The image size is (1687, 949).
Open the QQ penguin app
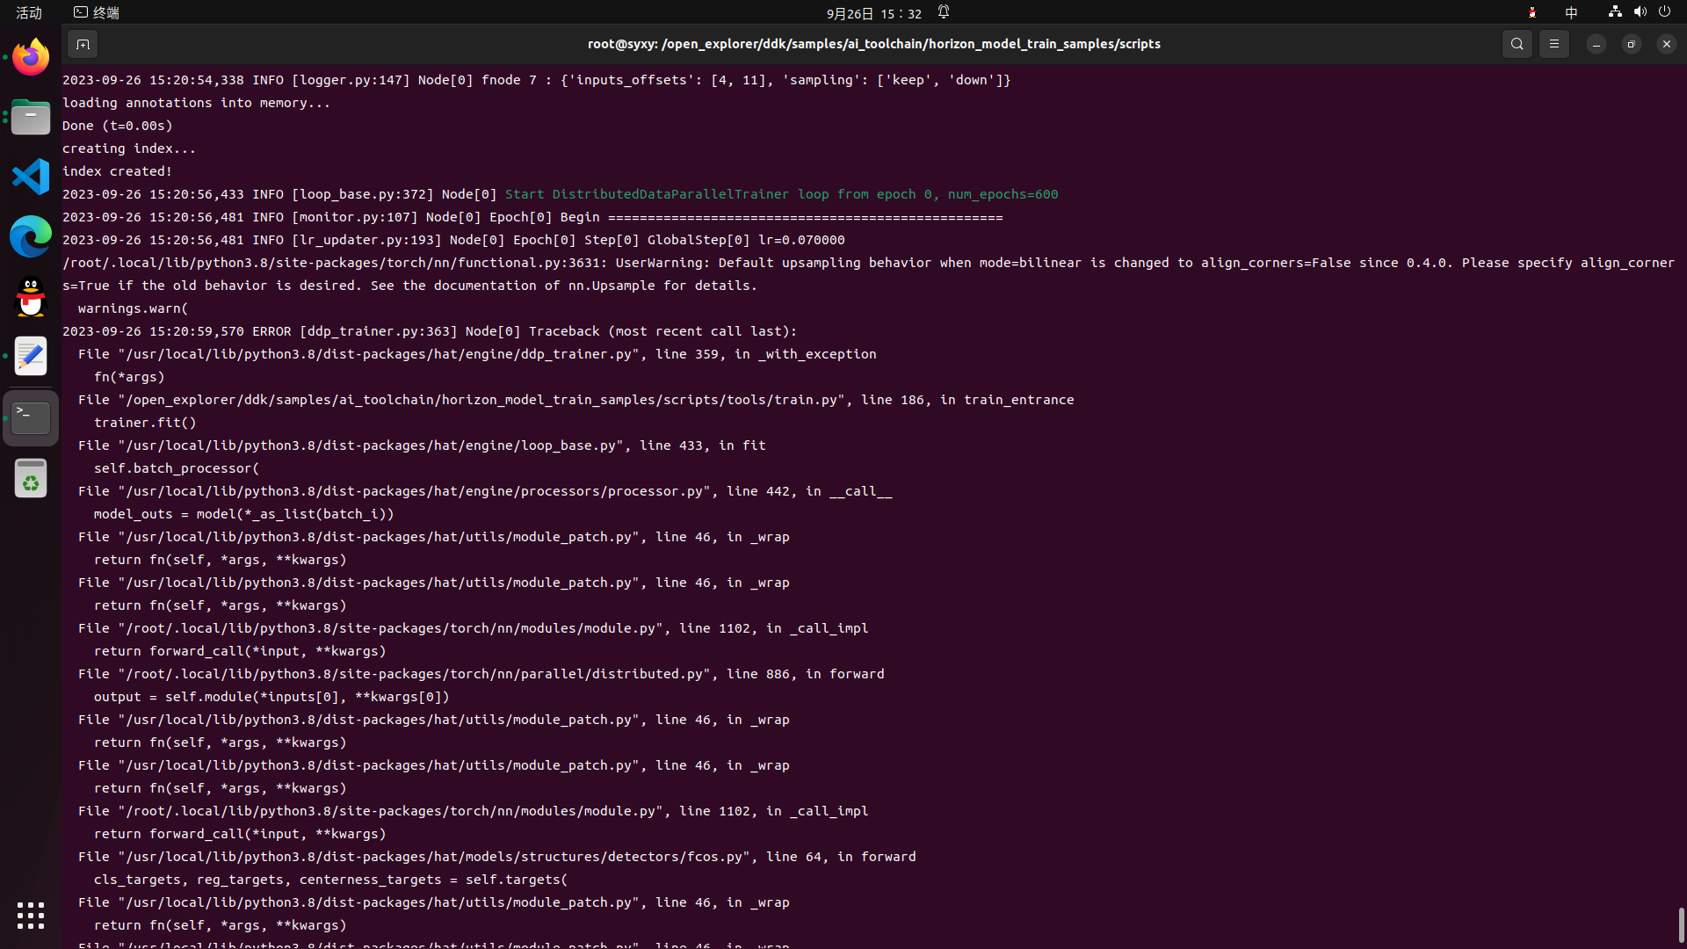click(x=31, y=296)
